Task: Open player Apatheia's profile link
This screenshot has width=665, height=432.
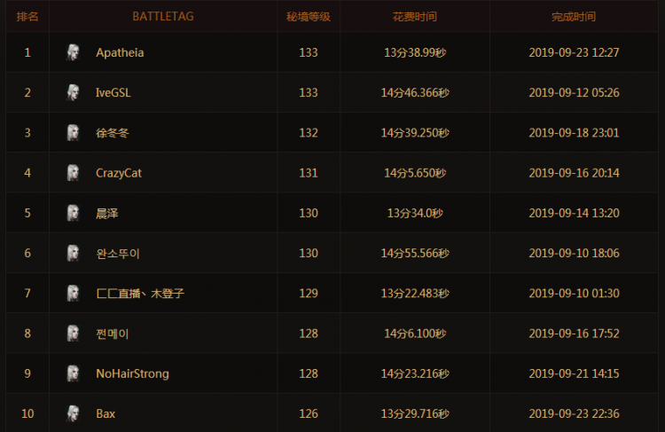Action: 120,52
